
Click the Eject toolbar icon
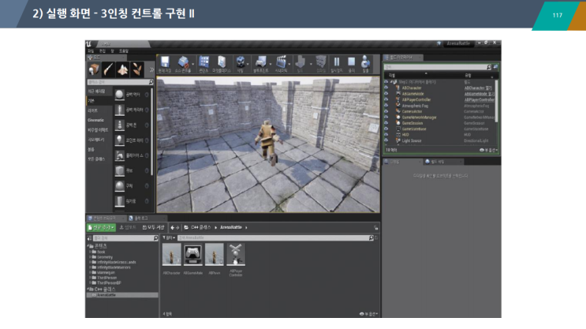click(x=365, y=62)
